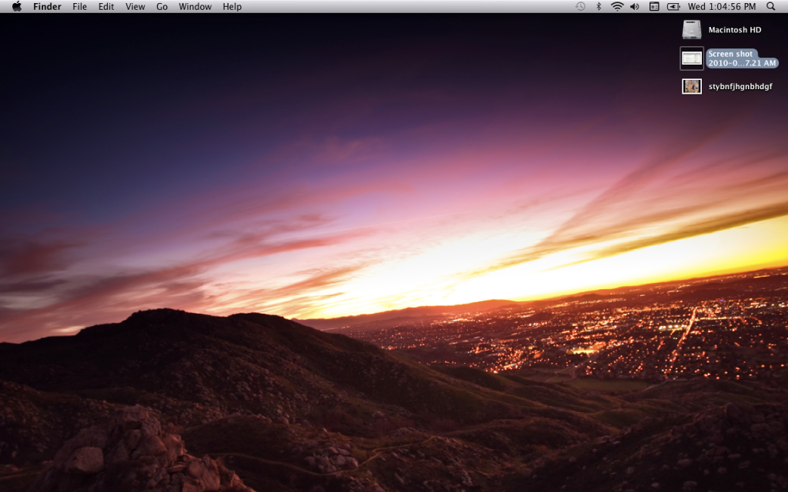788x492 pixels.
Task: Click the battery charging status icon
Action: point(673,6)
